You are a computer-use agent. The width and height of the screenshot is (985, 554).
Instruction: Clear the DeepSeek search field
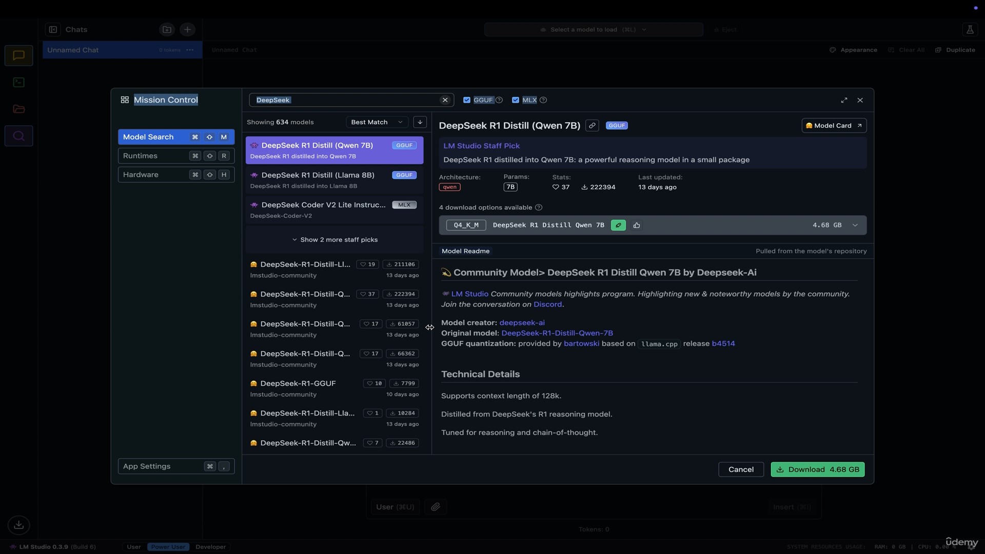tap(445, 100)
